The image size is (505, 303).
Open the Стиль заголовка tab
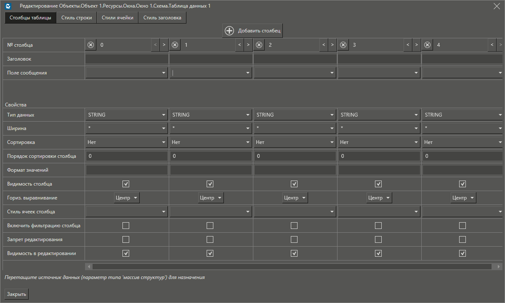pos(162,18)
